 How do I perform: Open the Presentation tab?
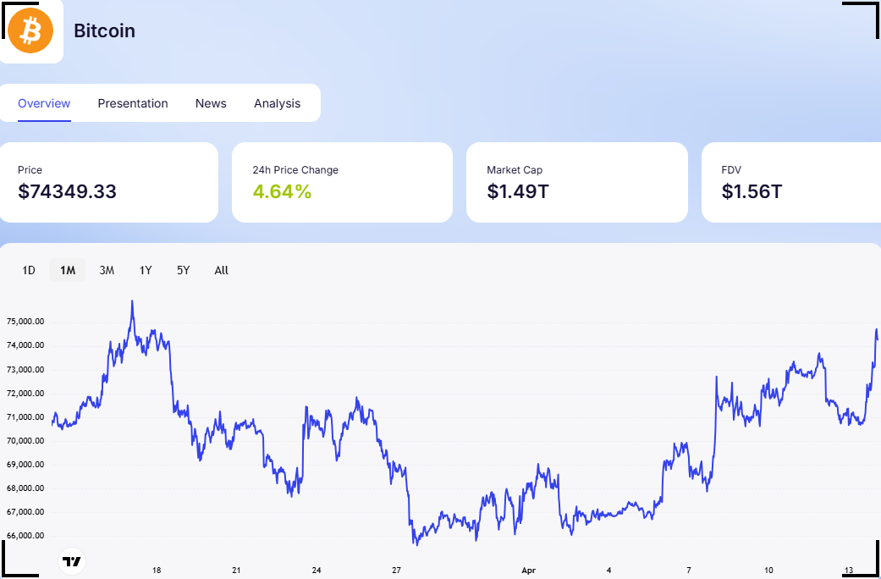(x=133, y=103)
